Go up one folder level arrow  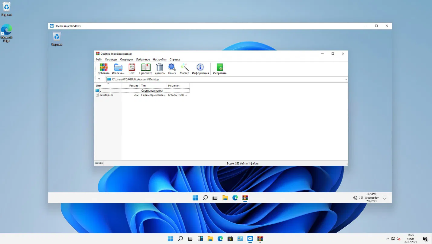pyautogui.click(x=99, y=79)
